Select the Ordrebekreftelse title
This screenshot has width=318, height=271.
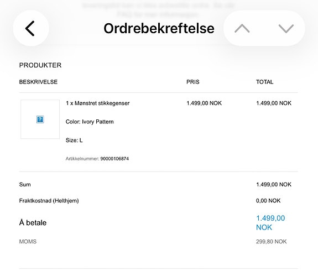tap(159, 28)
